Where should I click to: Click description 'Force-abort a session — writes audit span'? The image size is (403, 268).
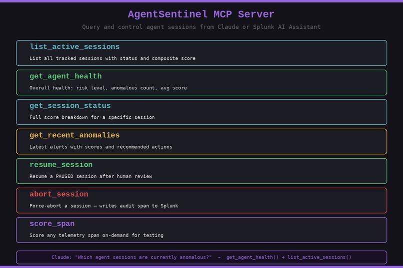coord(103,206)
